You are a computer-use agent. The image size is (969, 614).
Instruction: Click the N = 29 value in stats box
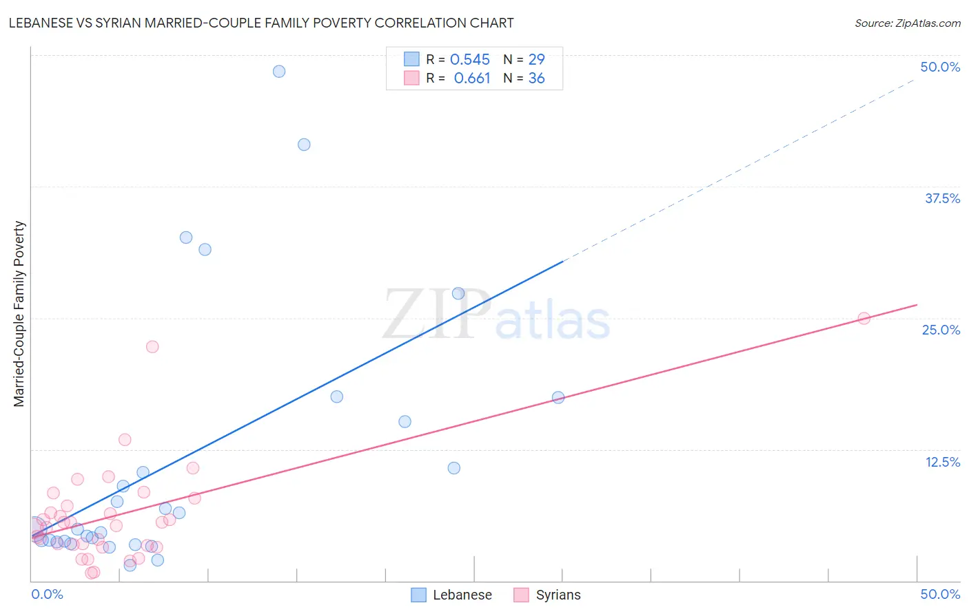524,59
